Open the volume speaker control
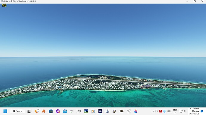Image resolution: width=206 pixels, height=115 pixels. [185, 111]
